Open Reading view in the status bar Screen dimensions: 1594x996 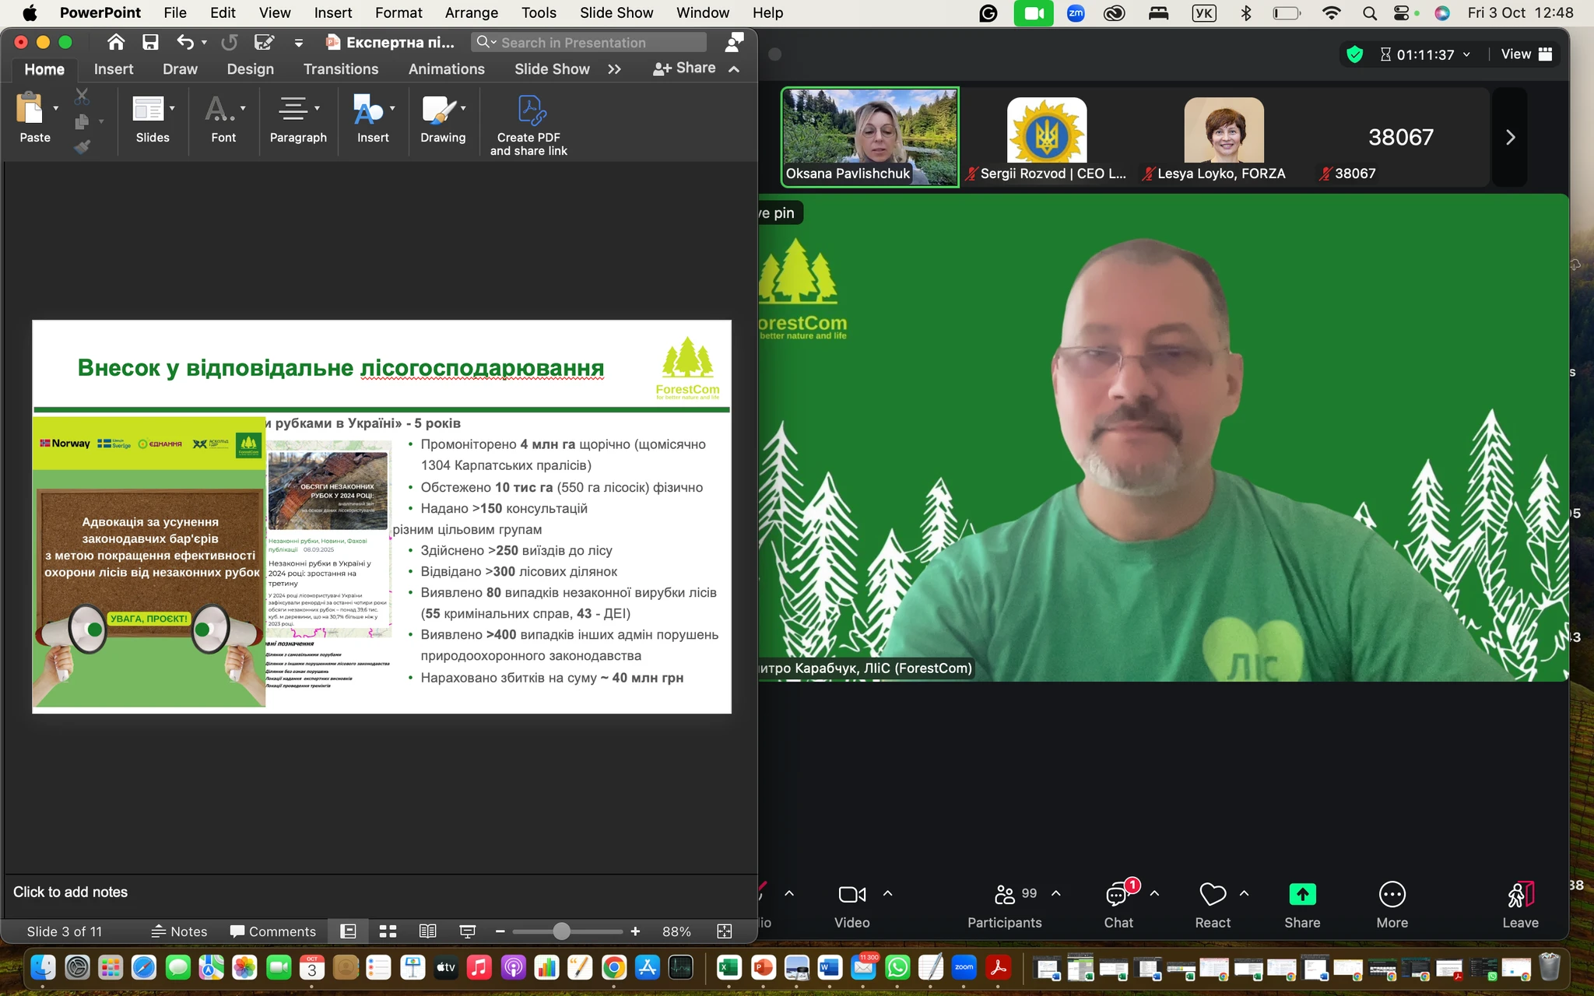(x=427, y=931)
